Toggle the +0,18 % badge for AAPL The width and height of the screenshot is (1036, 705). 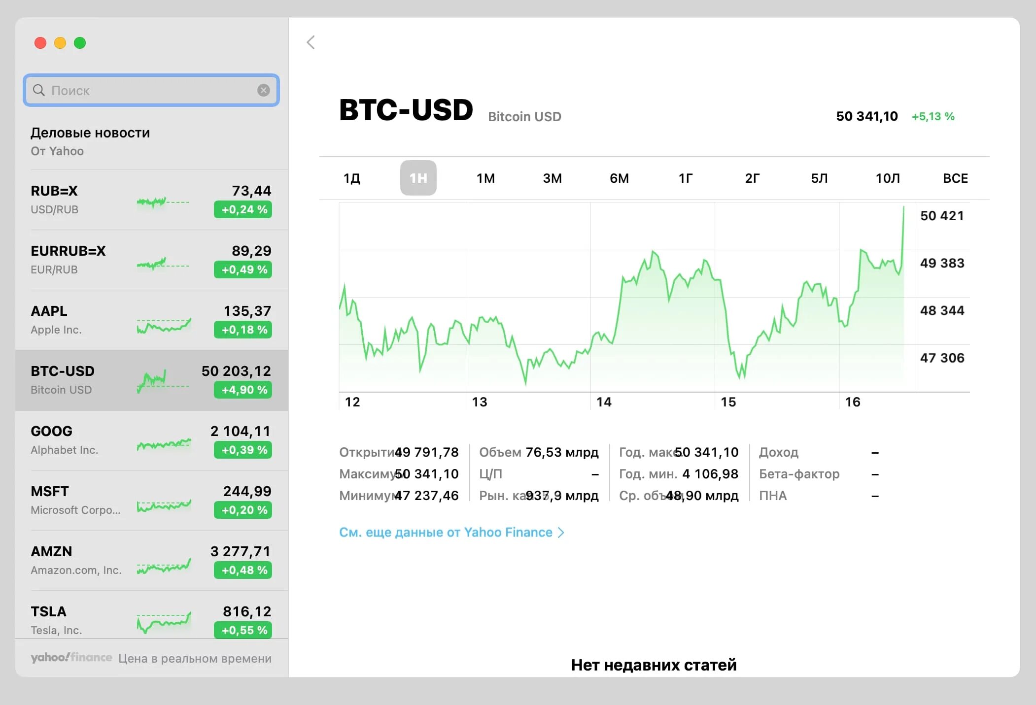click(x=243, y=330)
